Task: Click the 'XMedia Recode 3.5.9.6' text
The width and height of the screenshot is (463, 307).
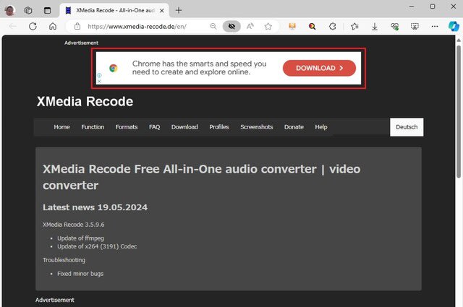Action: [x=74, y=225]
